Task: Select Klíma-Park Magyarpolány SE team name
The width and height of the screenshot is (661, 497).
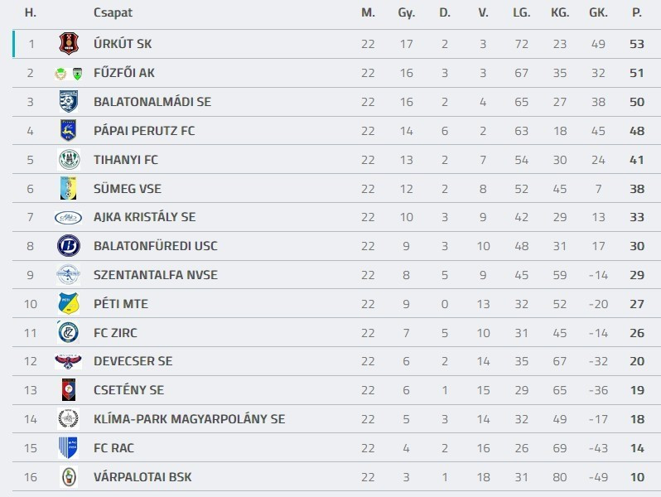Action: tap(189, 419)
